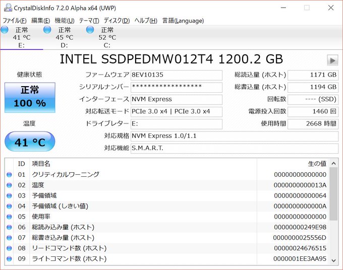Click status dot for ID 02 温度 row

(9, 185)
